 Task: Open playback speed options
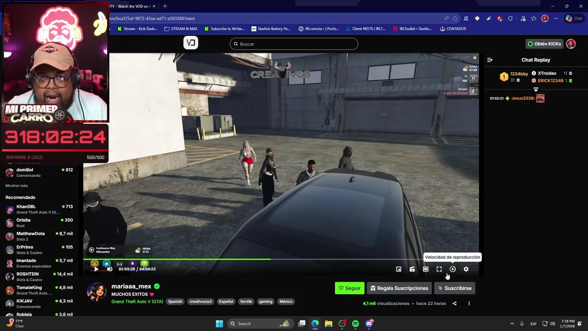pyautogui.click(x=452, y=269)
